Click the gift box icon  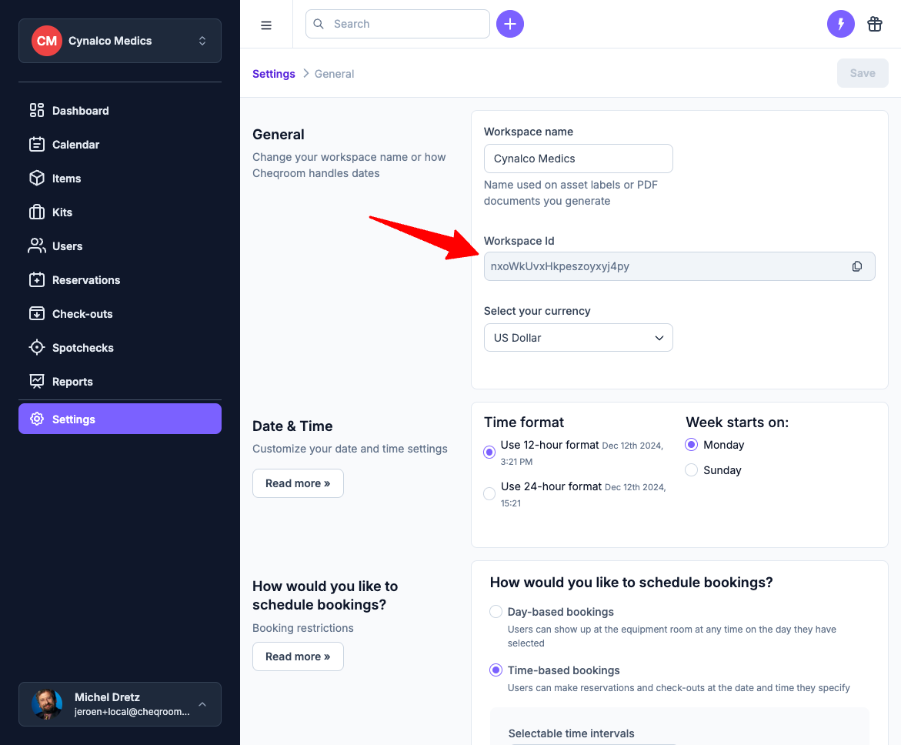tap(874, 24)
